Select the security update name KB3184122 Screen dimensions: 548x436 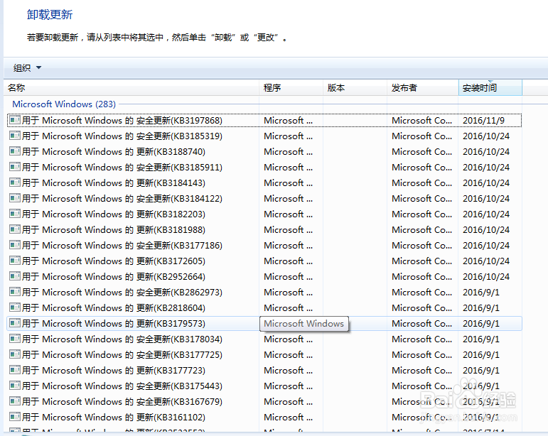coord(122,199)
